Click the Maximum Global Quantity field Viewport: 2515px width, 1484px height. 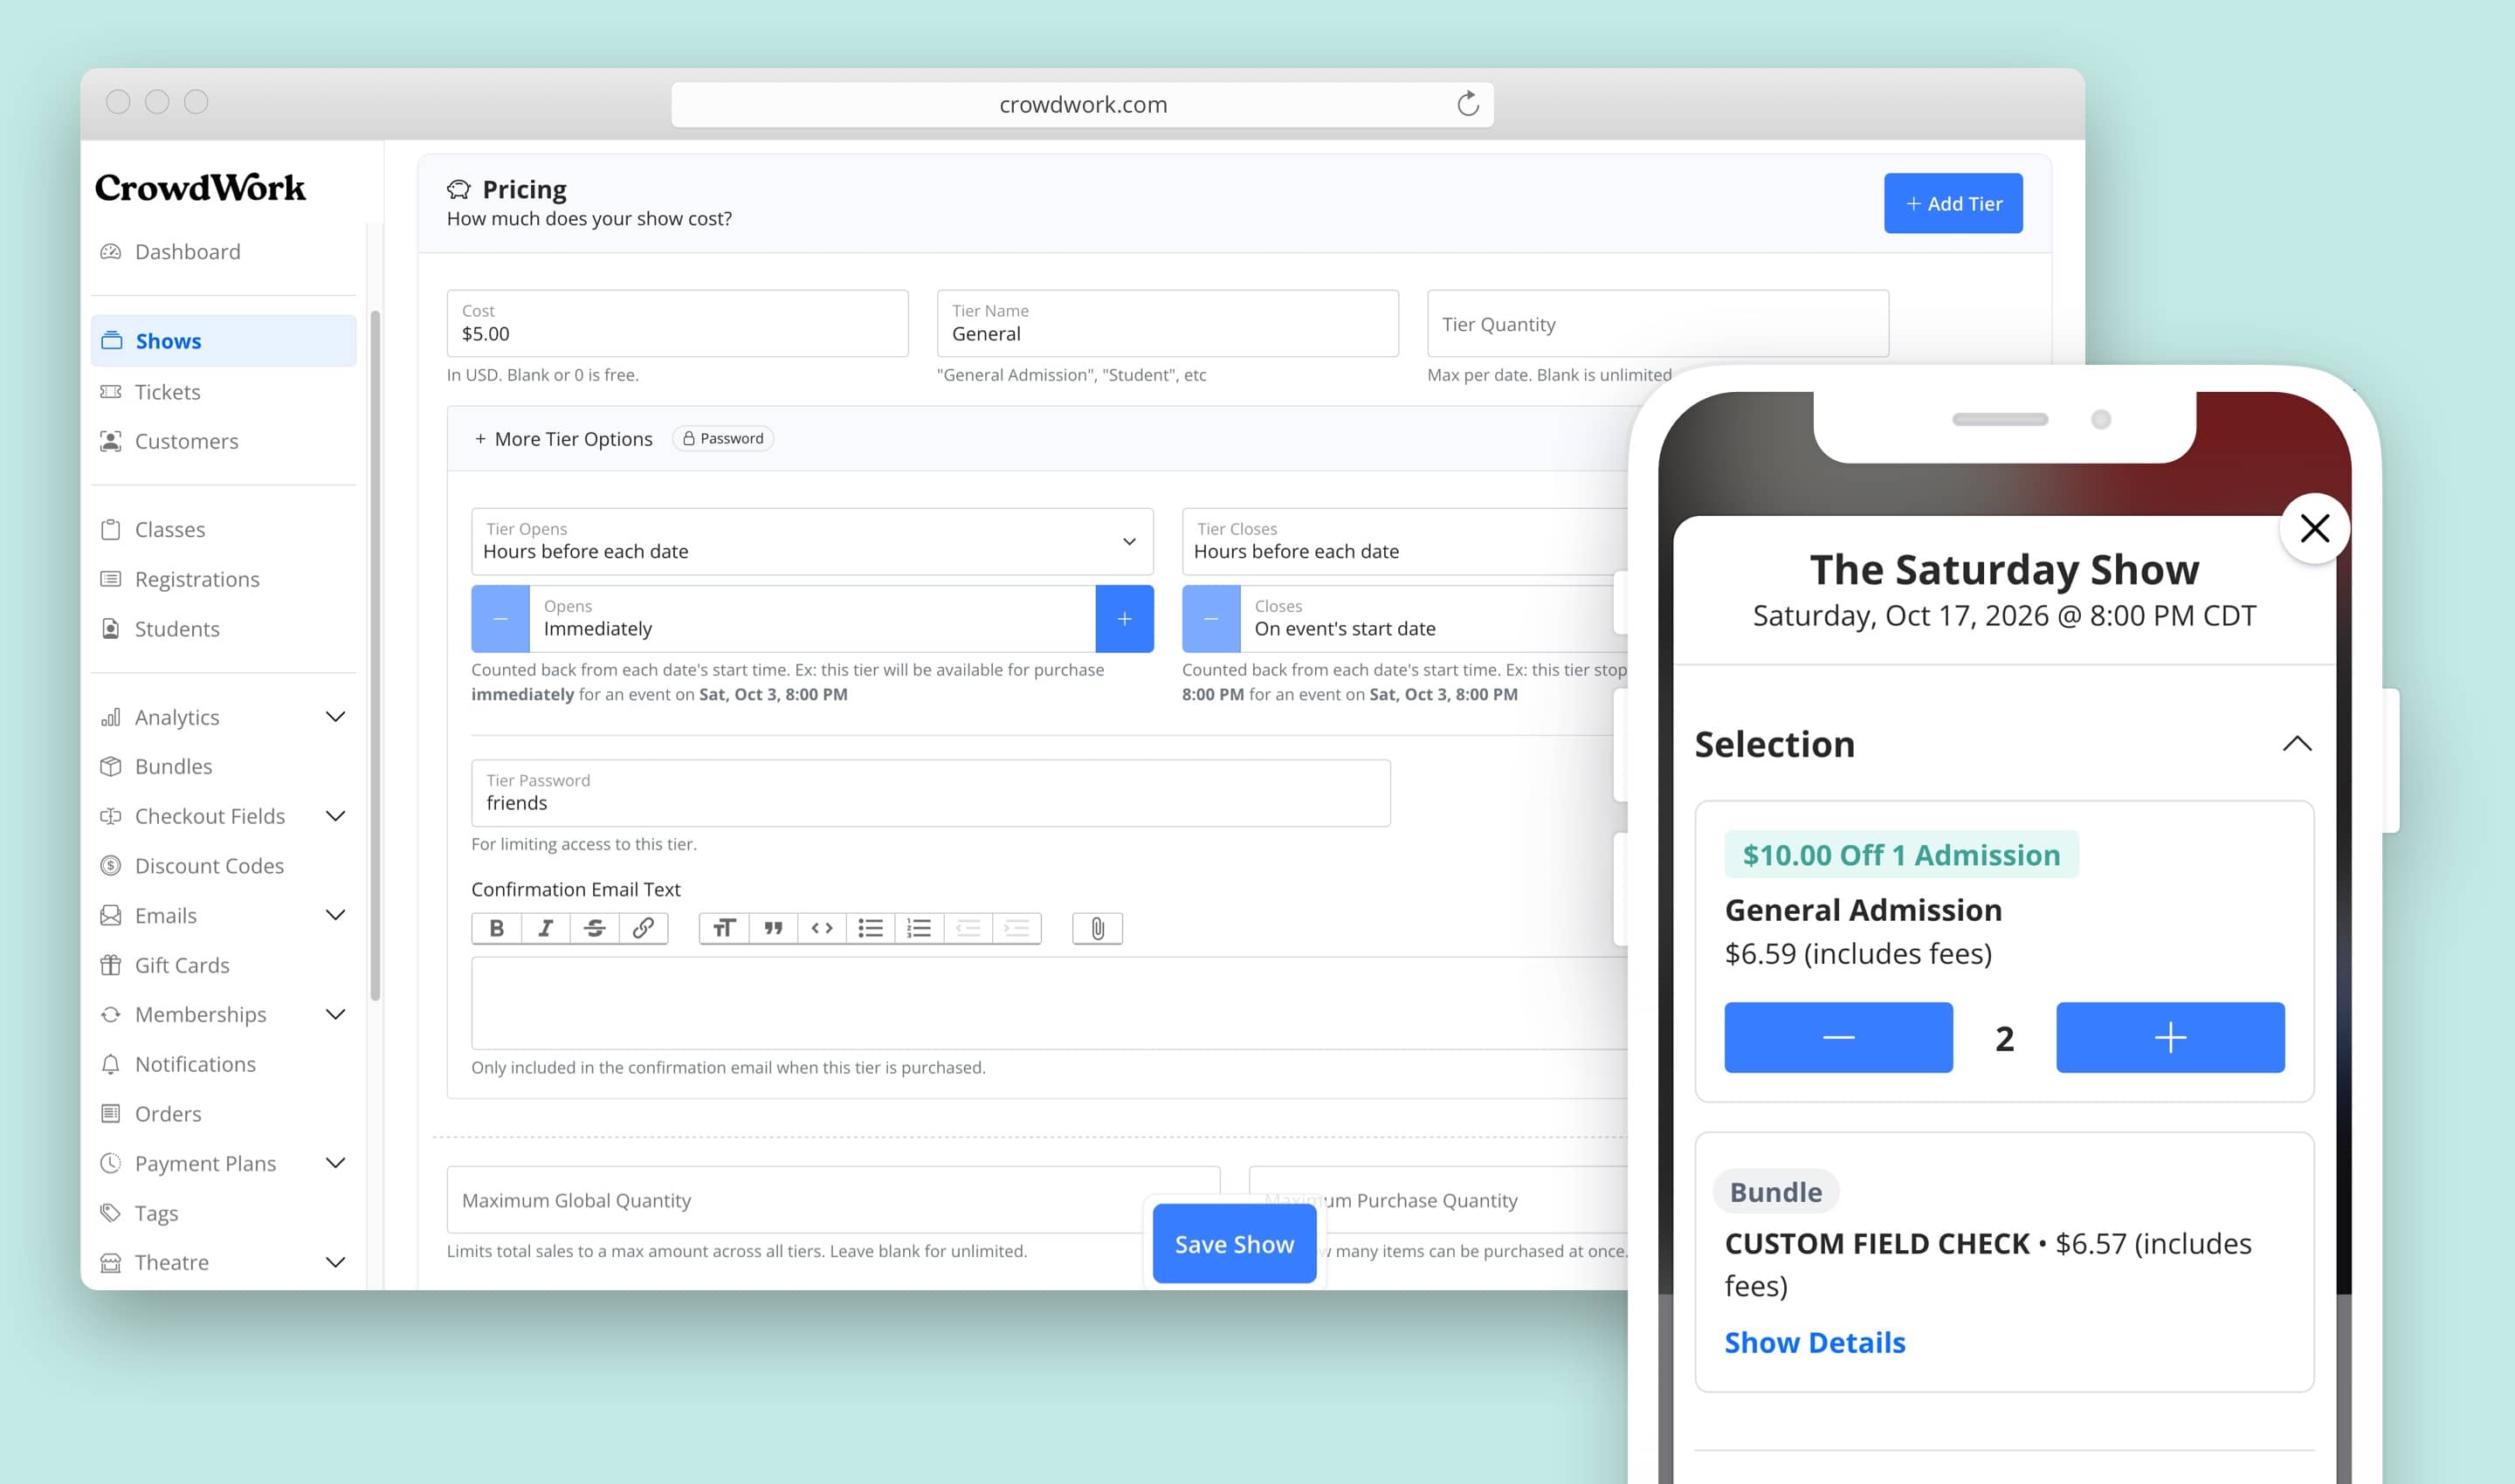pos(833,1199)
